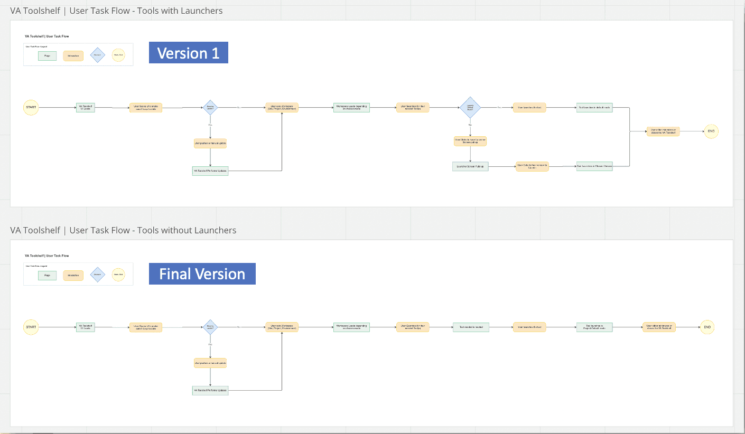Screen dimensions: 745x434
Task: Select END node in Tools with Launchers flow
Action: coord(711,131)
